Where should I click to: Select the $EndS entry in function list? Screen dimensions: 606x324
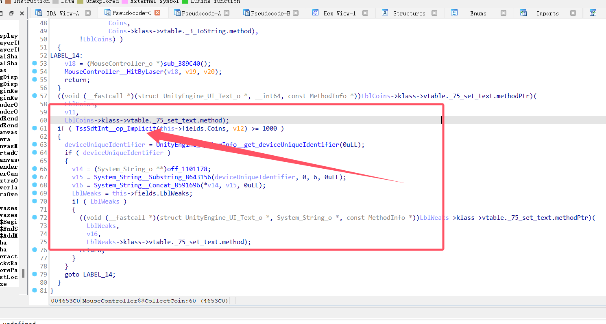click(x=9, y=229)
